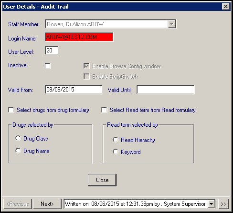This screenshot has width=233, height=213.
Task: Click the empty Valid Until field
Action: click(166, 90)
